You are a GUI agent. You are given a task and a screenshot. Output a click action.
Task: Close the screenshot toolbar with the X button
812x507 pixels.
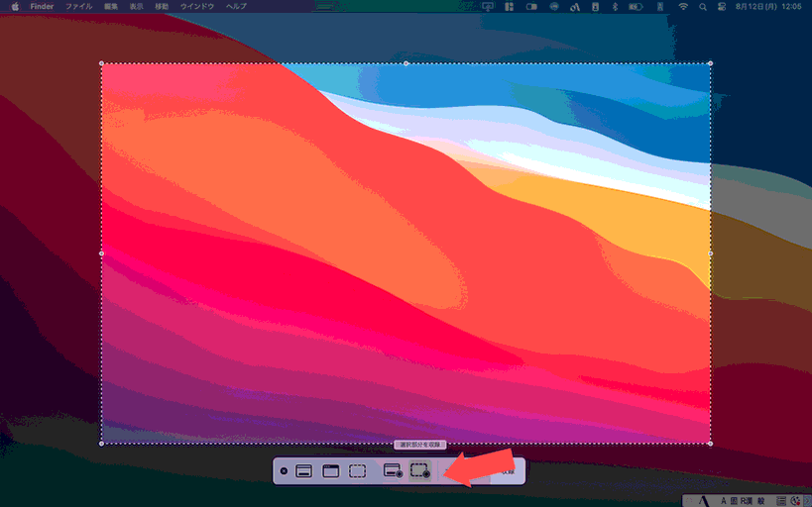pyautogui.click(x=284, y=471)
